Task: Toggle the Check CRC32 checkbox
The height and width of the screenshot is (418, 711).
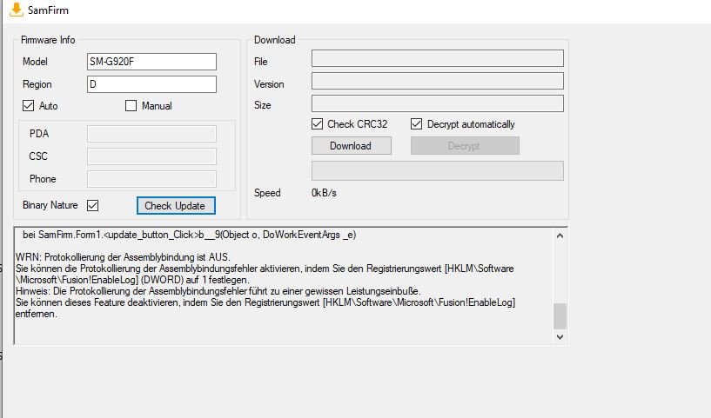Action: click(x=317, y=123)
